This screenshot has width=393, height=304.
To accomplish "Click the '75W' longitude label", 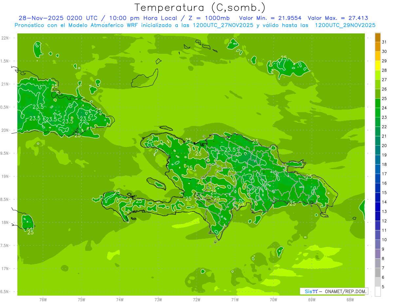I will tap(82, 299).
